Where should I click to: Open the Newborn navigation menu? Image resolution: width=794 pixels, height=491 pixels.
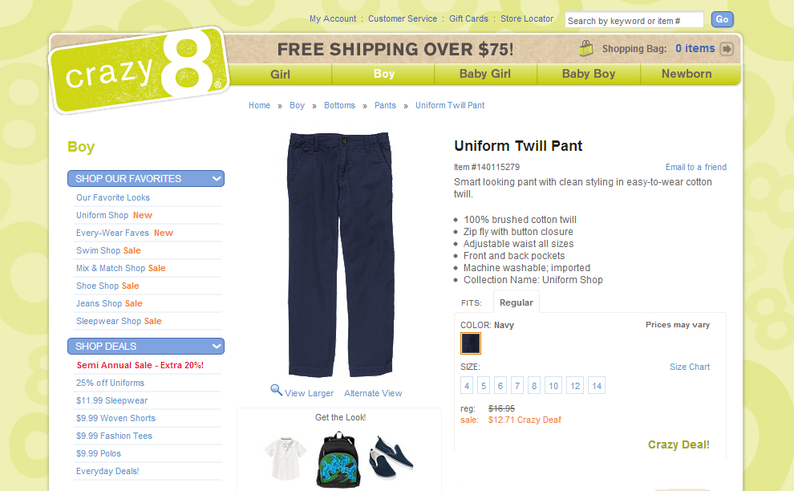(687, 74)
